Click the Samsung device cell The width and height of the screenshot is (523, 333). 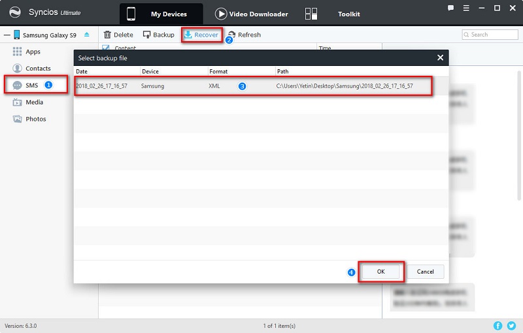coord(152,86)
